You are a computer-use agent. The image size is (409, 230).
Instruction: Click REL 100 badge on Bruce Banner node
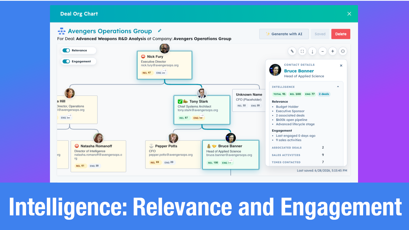[213, 163]
